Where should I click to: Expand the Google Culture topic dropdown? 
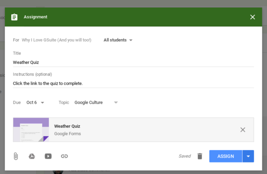pyautogui.click(x=96, y=102)
